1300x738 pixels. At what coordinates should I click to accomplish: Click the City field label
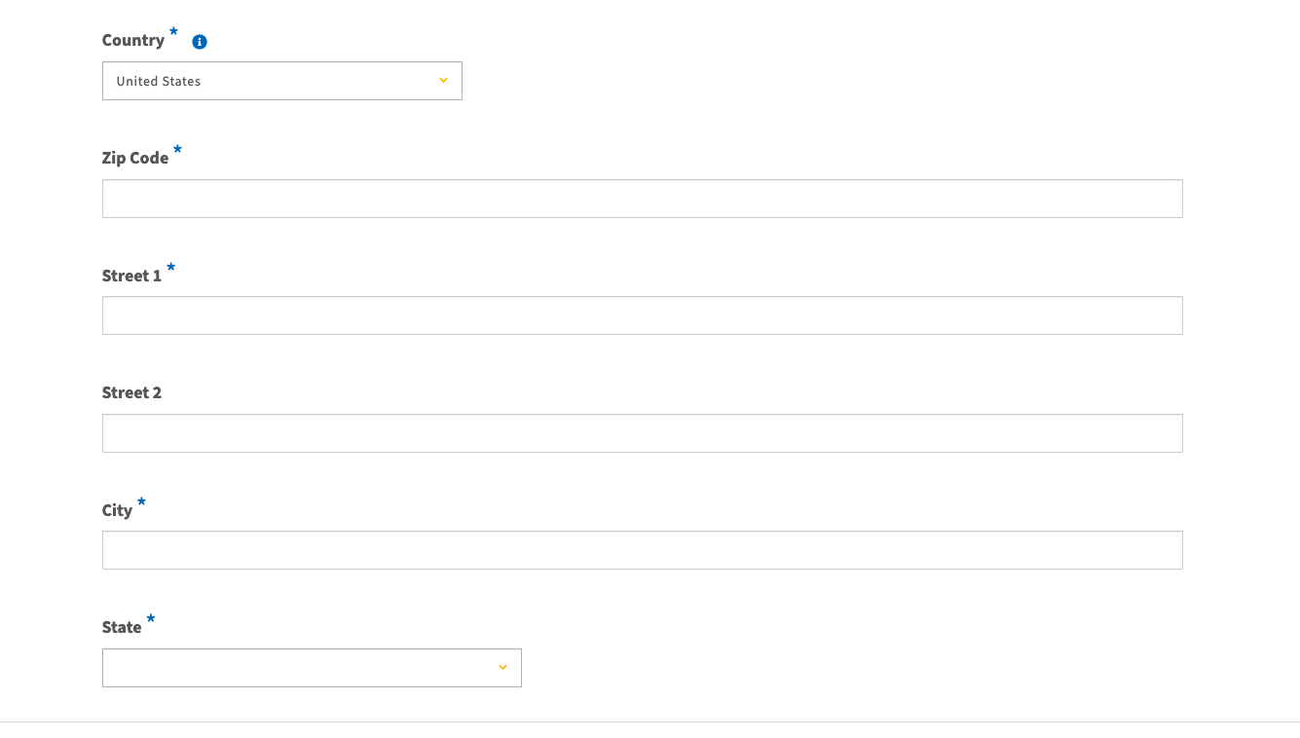pyautogui.click(x=117, y=510)
